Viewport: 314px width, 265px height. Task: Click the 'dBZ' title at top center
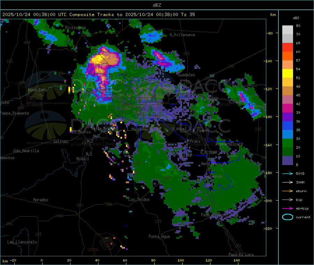157,5
